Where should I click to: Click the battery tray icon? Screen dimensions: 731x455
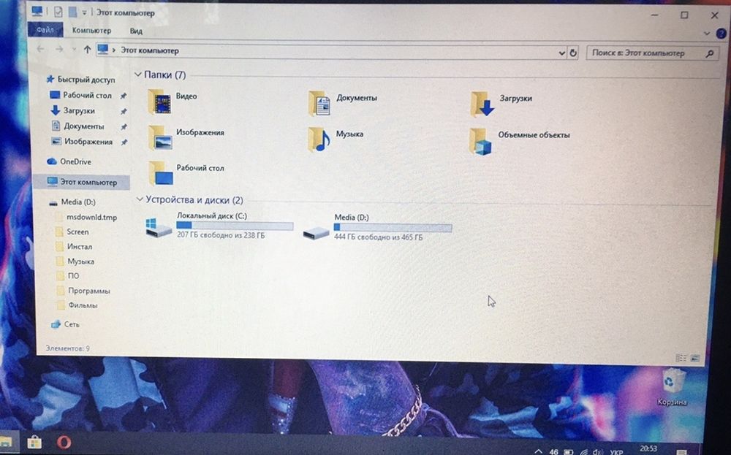(x=568, y=452)
